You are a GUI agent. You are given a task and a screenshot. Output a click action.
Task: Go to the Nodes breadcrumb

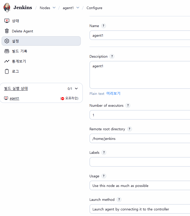(45, 8)
